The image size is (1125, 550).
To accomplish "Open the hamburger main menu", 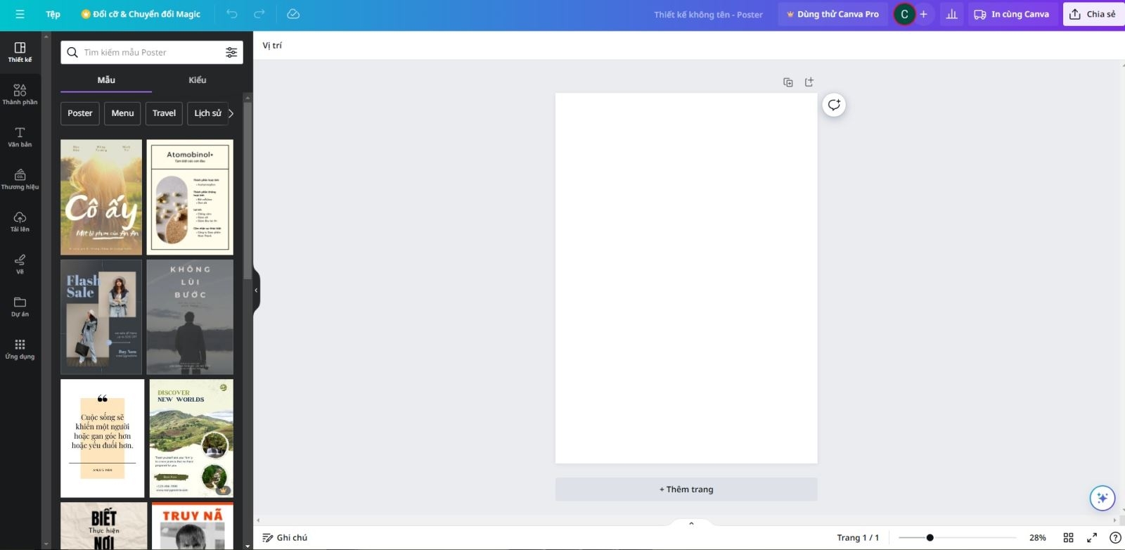I will click(x=20, y=14).
